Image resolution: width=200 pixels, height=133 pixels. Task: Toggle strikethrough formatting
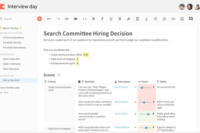pos(120,19)
